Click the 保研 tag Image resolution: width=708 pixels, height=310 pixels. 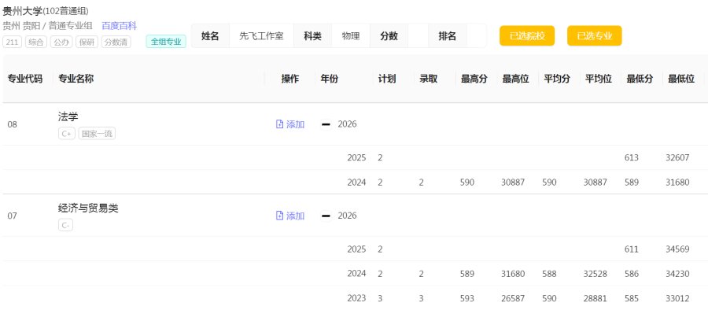(87, 42)
